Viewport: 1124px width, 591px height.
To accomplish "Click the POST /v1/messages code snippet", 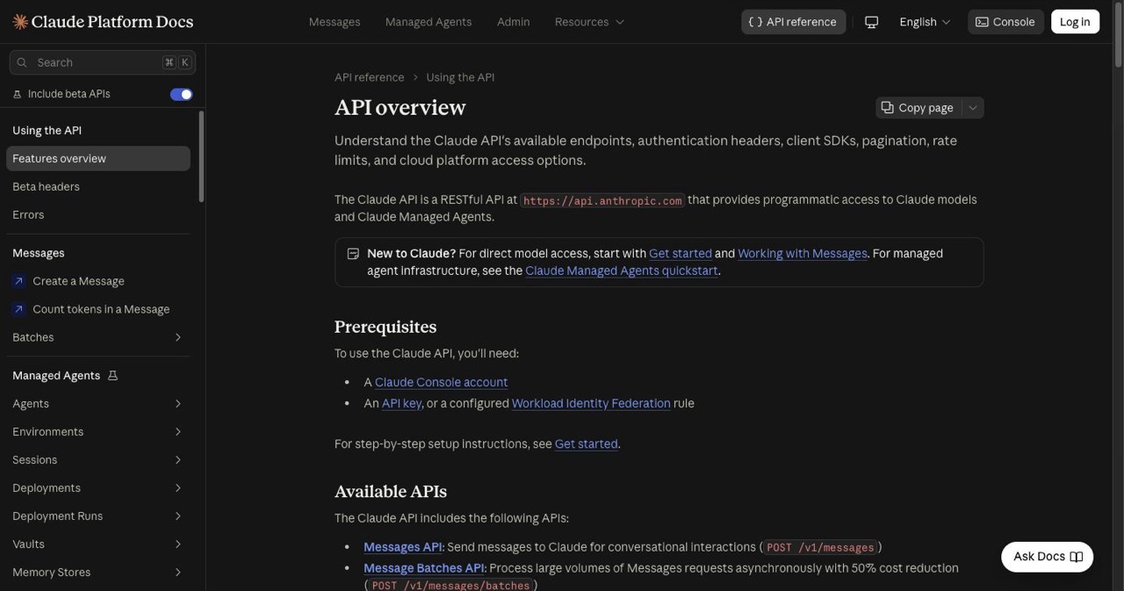I will point(820,547).
